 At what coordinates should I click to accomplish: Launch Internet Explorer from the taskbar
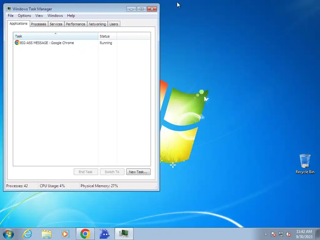(27, 234)
